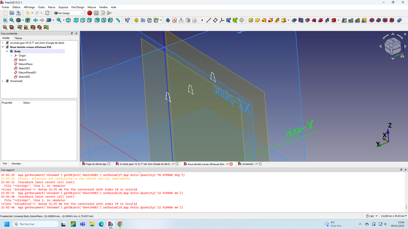The width and height of the screenshot is (408, 229).
Task: Fit all content in the view
Action: [5, 20]
